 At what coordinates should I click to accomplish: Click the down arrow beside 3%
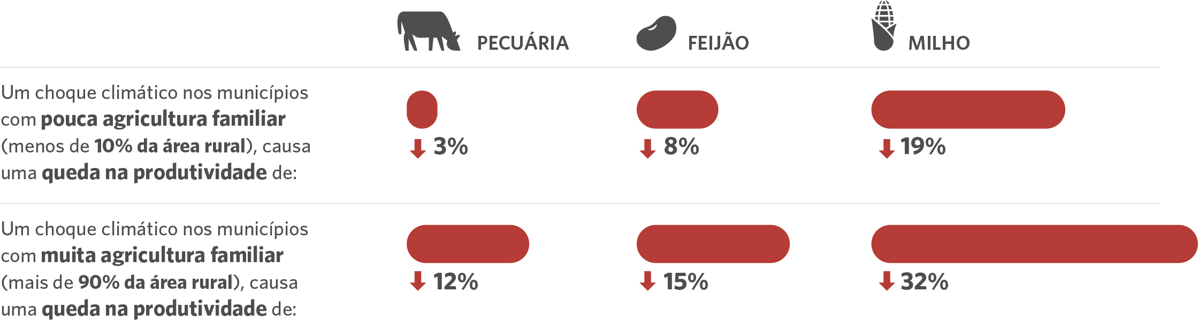click(x=418, y=149)
